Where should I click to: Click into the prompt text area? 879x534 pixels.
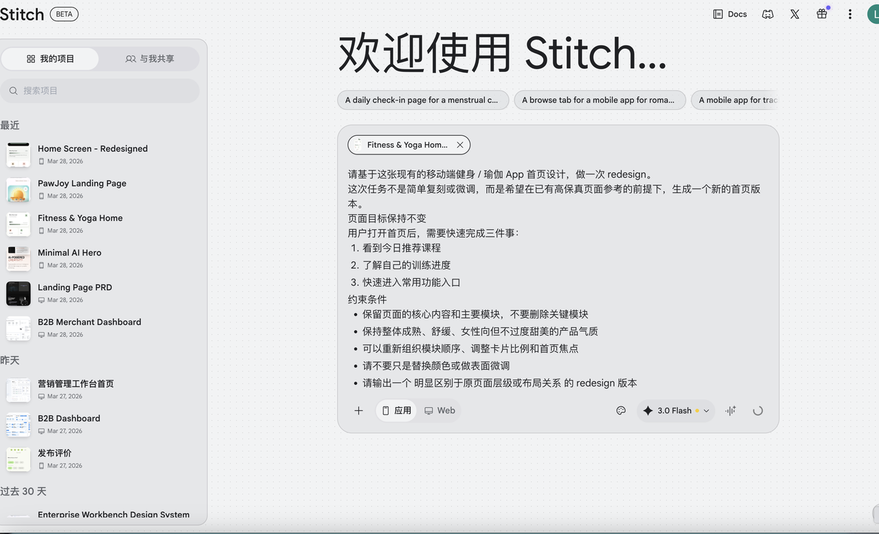[x=558, y=278]
